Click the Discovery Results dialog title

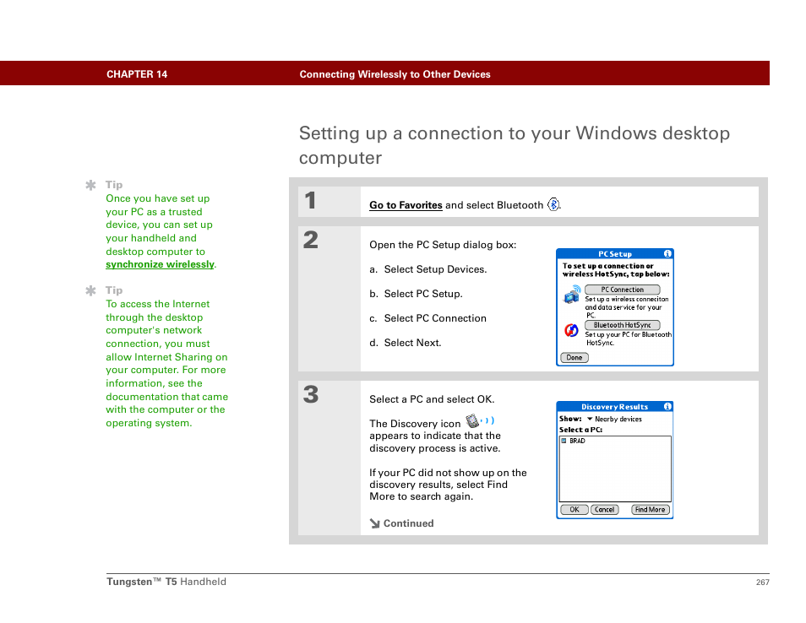click(x=615, y=407)
